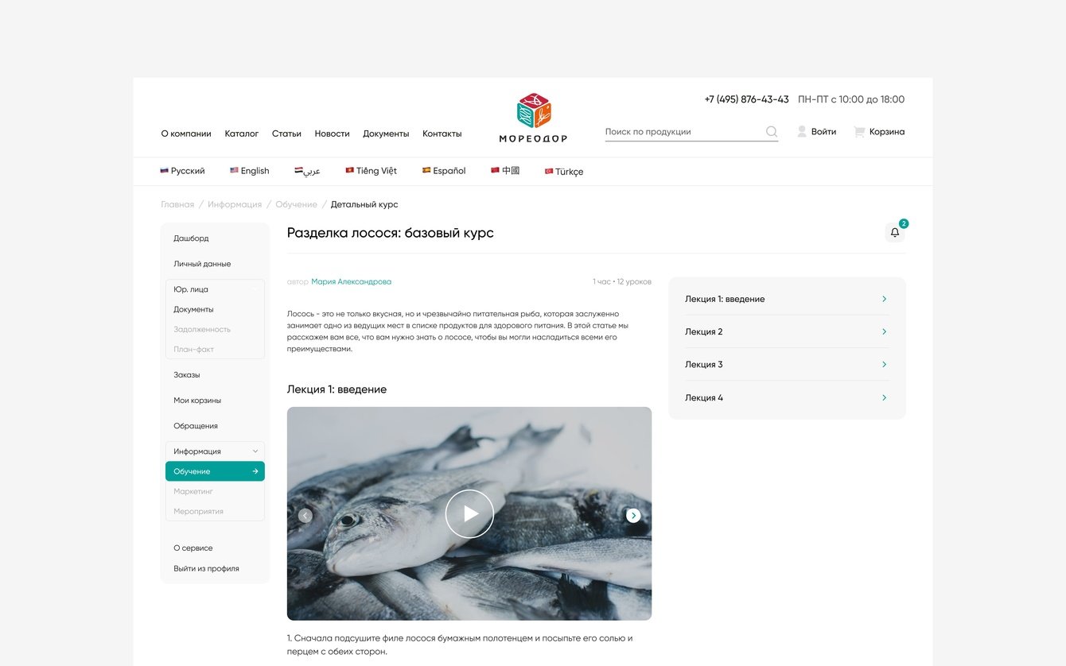The height and width of the screenshot is (666, 1066).
Task: Open the Корзина shopping cart
Action: pyautogui.click(x=879, y=132)
